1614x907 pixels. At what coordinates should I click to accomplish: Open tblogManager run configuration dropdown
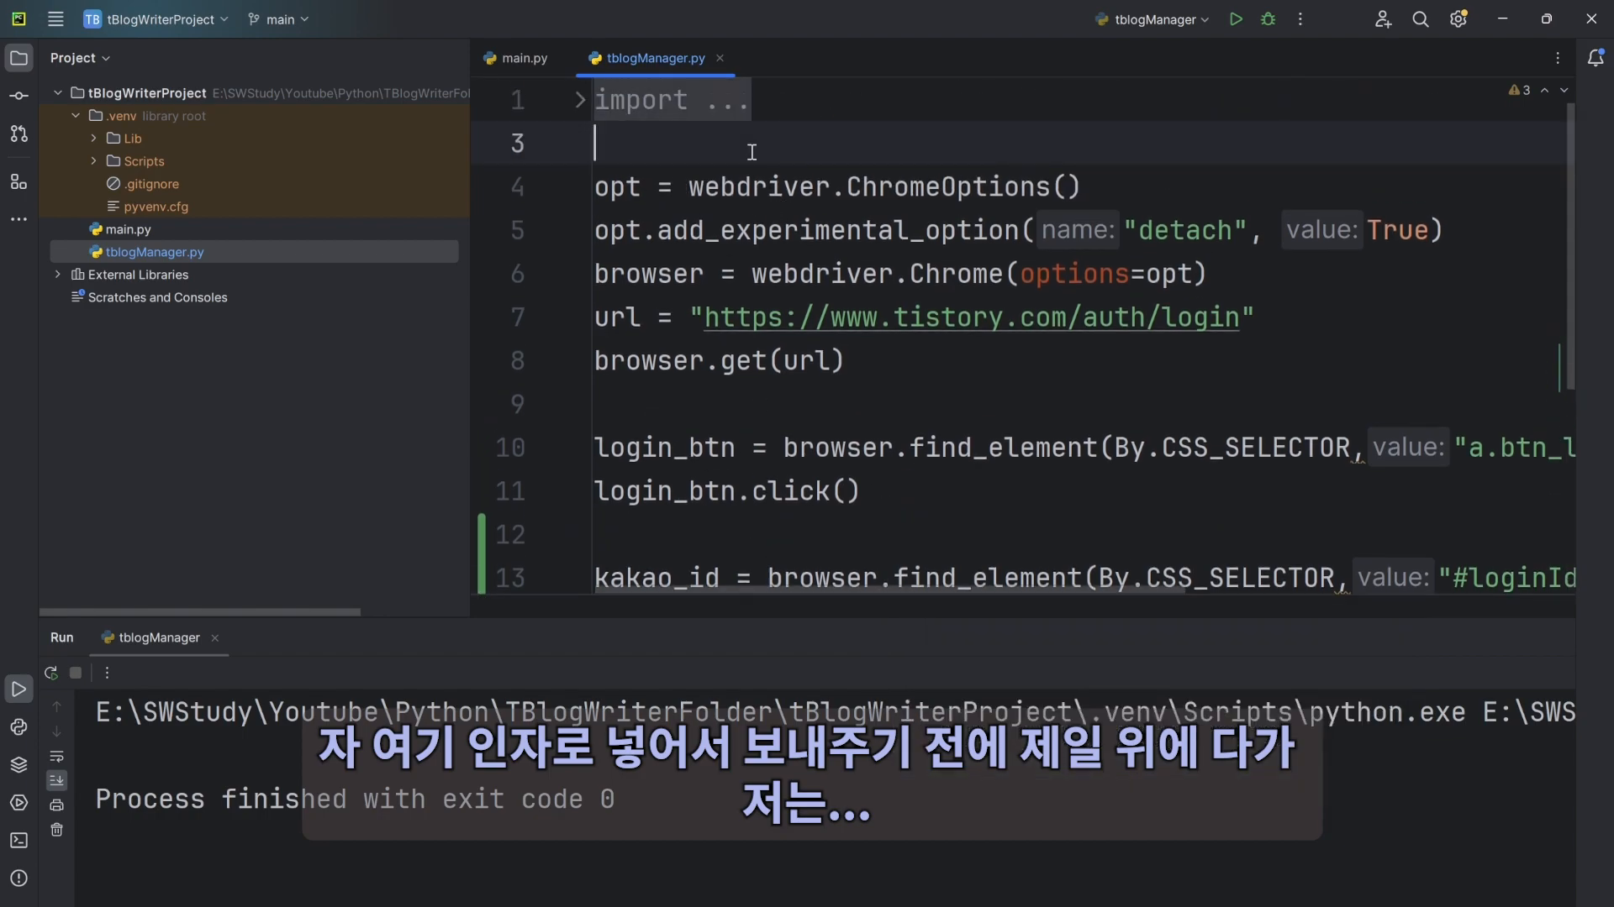tap(1152, 19)
